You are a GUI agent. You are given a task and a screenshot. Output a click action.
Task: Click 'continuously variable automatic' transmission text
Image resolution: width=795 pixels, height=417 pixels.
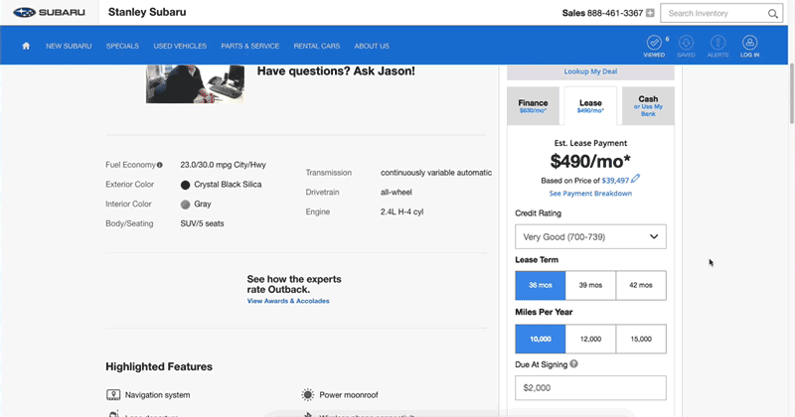pos(436,173)
